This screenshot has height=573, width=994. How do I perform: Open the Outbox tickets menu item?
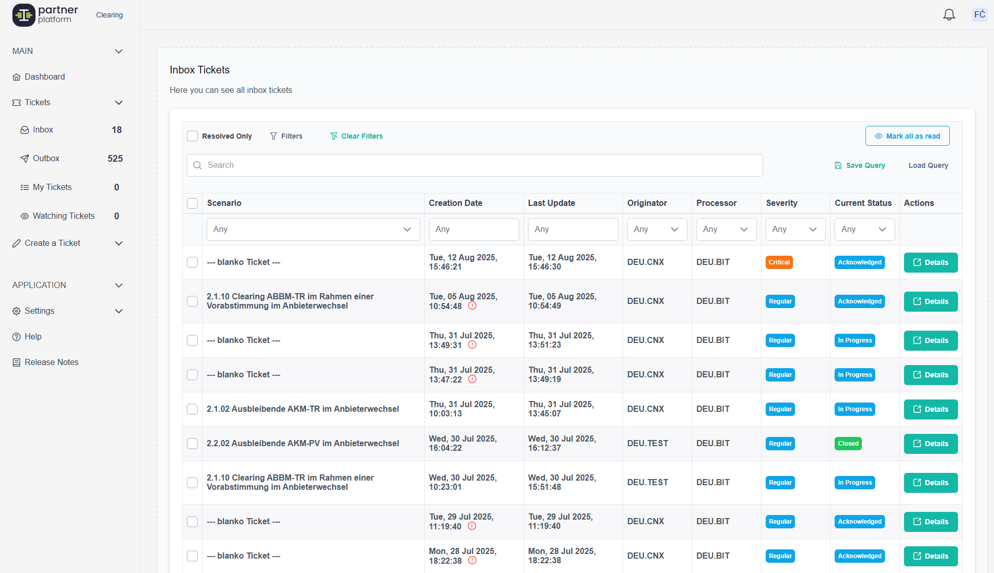pos(46,159)
